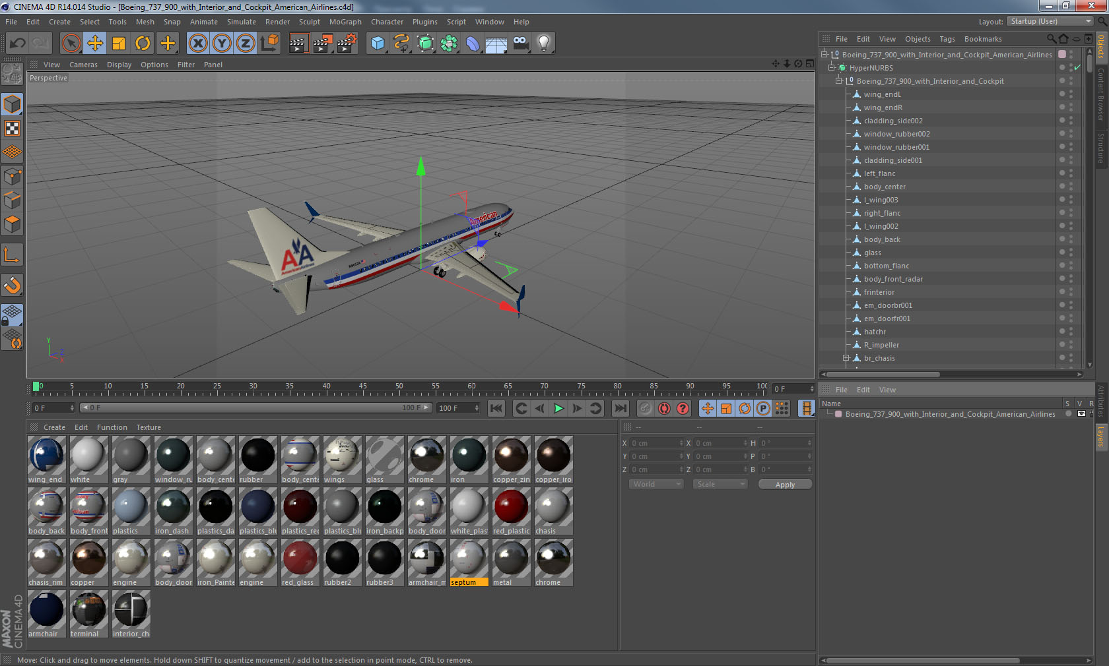This screenshot has width=1109, height=666.
Task: Activate the Rotate tool icon
Action: (x=143, y=44)
